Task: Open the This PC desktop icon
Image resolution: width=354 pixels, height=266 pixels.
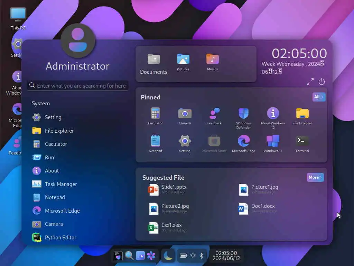Action: [x=18, y=19]
